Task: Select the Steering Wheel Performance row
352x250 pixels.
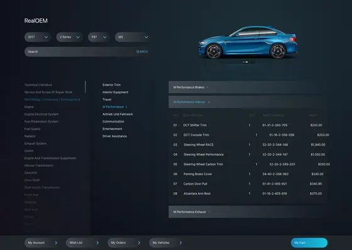Action: pos(249,155)
